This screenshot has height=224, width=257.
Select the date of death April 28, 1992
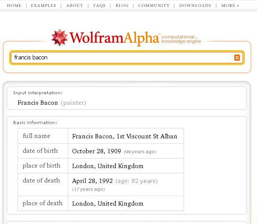(x=93, y=181)
